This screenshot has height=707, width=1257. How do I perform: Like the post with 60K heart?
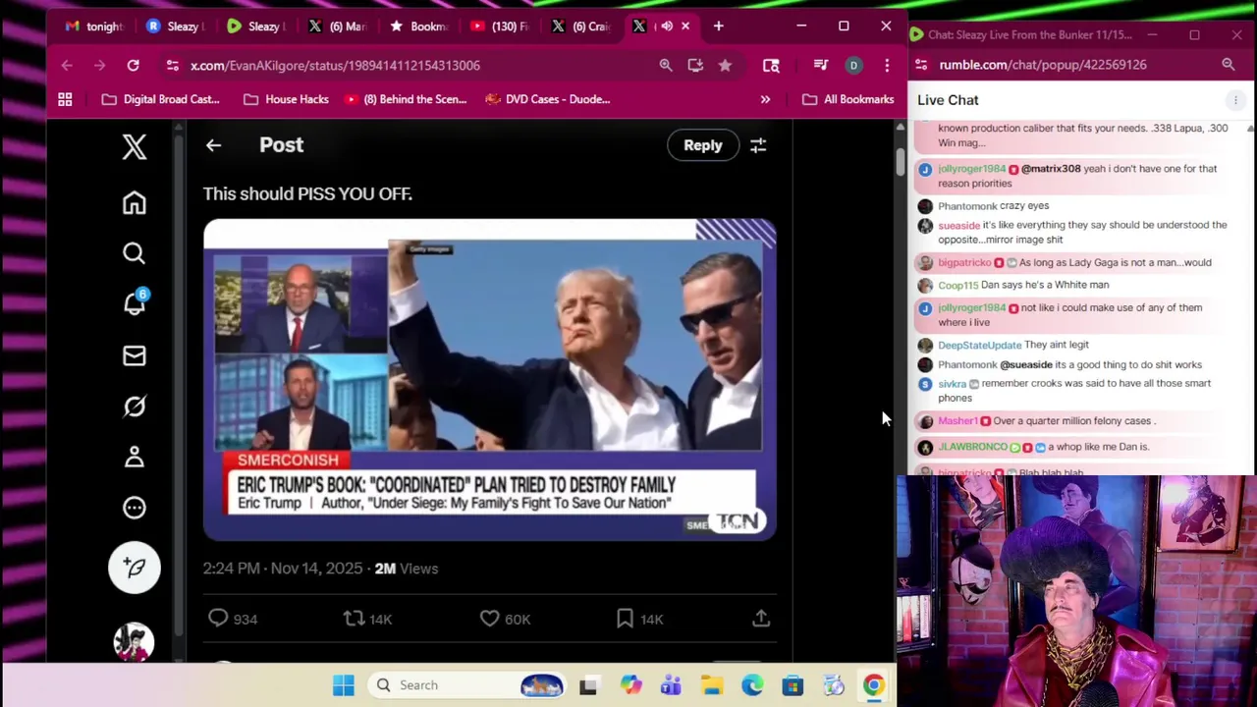click(x=489, y=619)
